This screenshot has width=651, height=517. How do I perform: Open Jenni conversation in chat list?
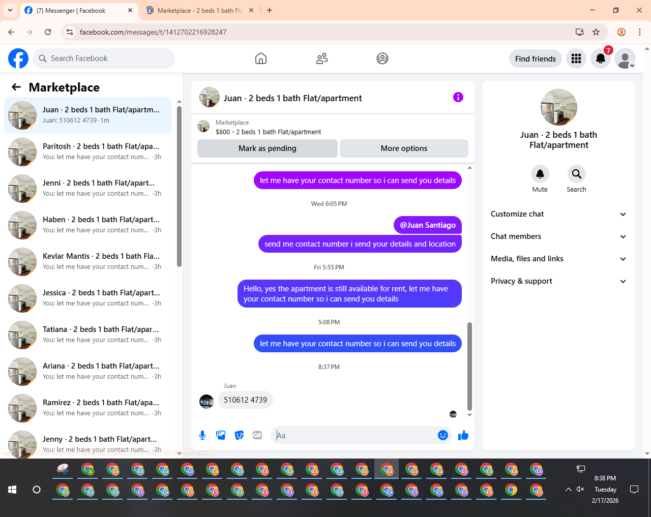88,189
